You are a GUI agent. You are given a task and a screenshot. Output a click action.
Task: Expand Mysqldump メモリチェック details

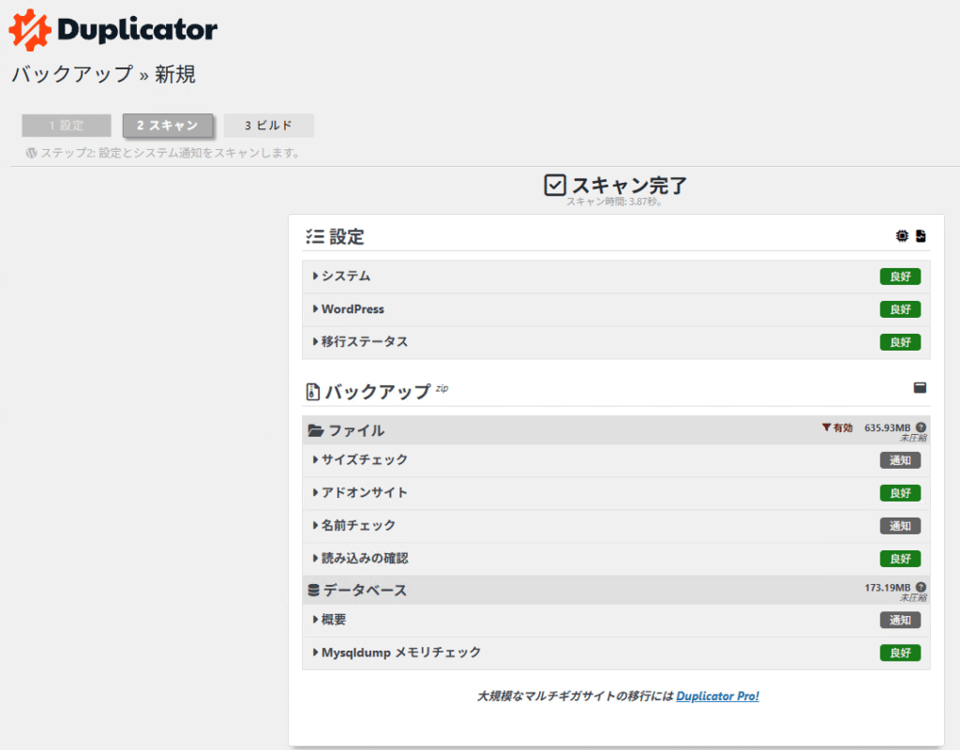400,652
